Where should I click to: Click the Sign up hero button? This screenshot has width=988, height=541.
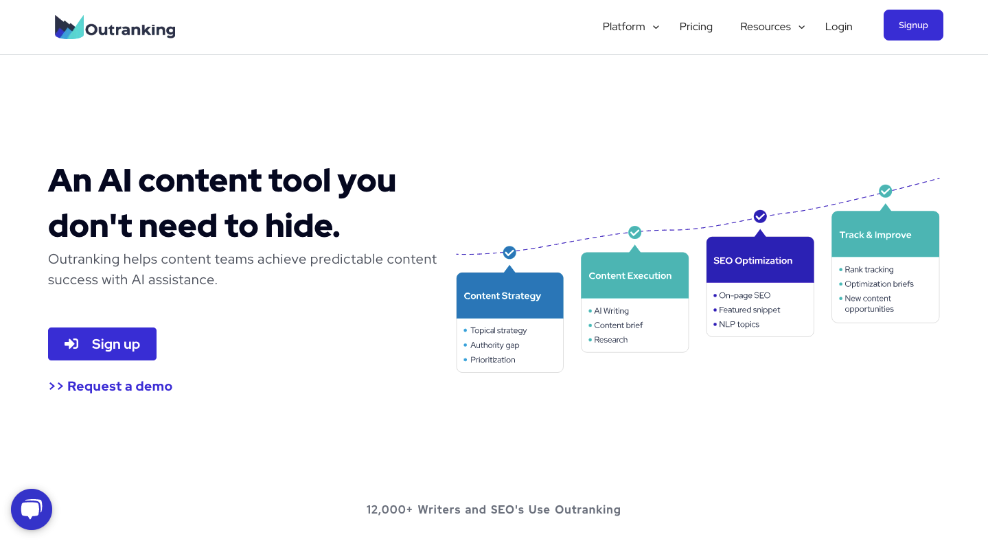pyautogui.click(x=102, y=344)
